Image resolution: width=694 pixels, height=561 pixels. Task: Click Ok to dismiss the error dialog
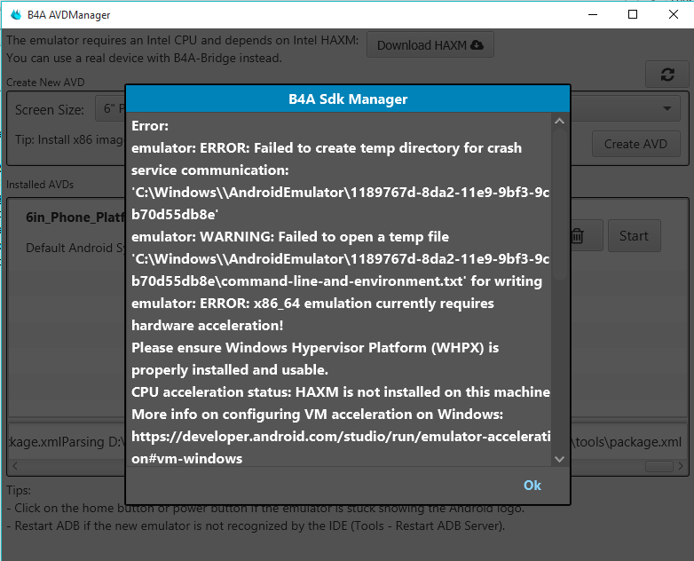click(x=532, y=486)
